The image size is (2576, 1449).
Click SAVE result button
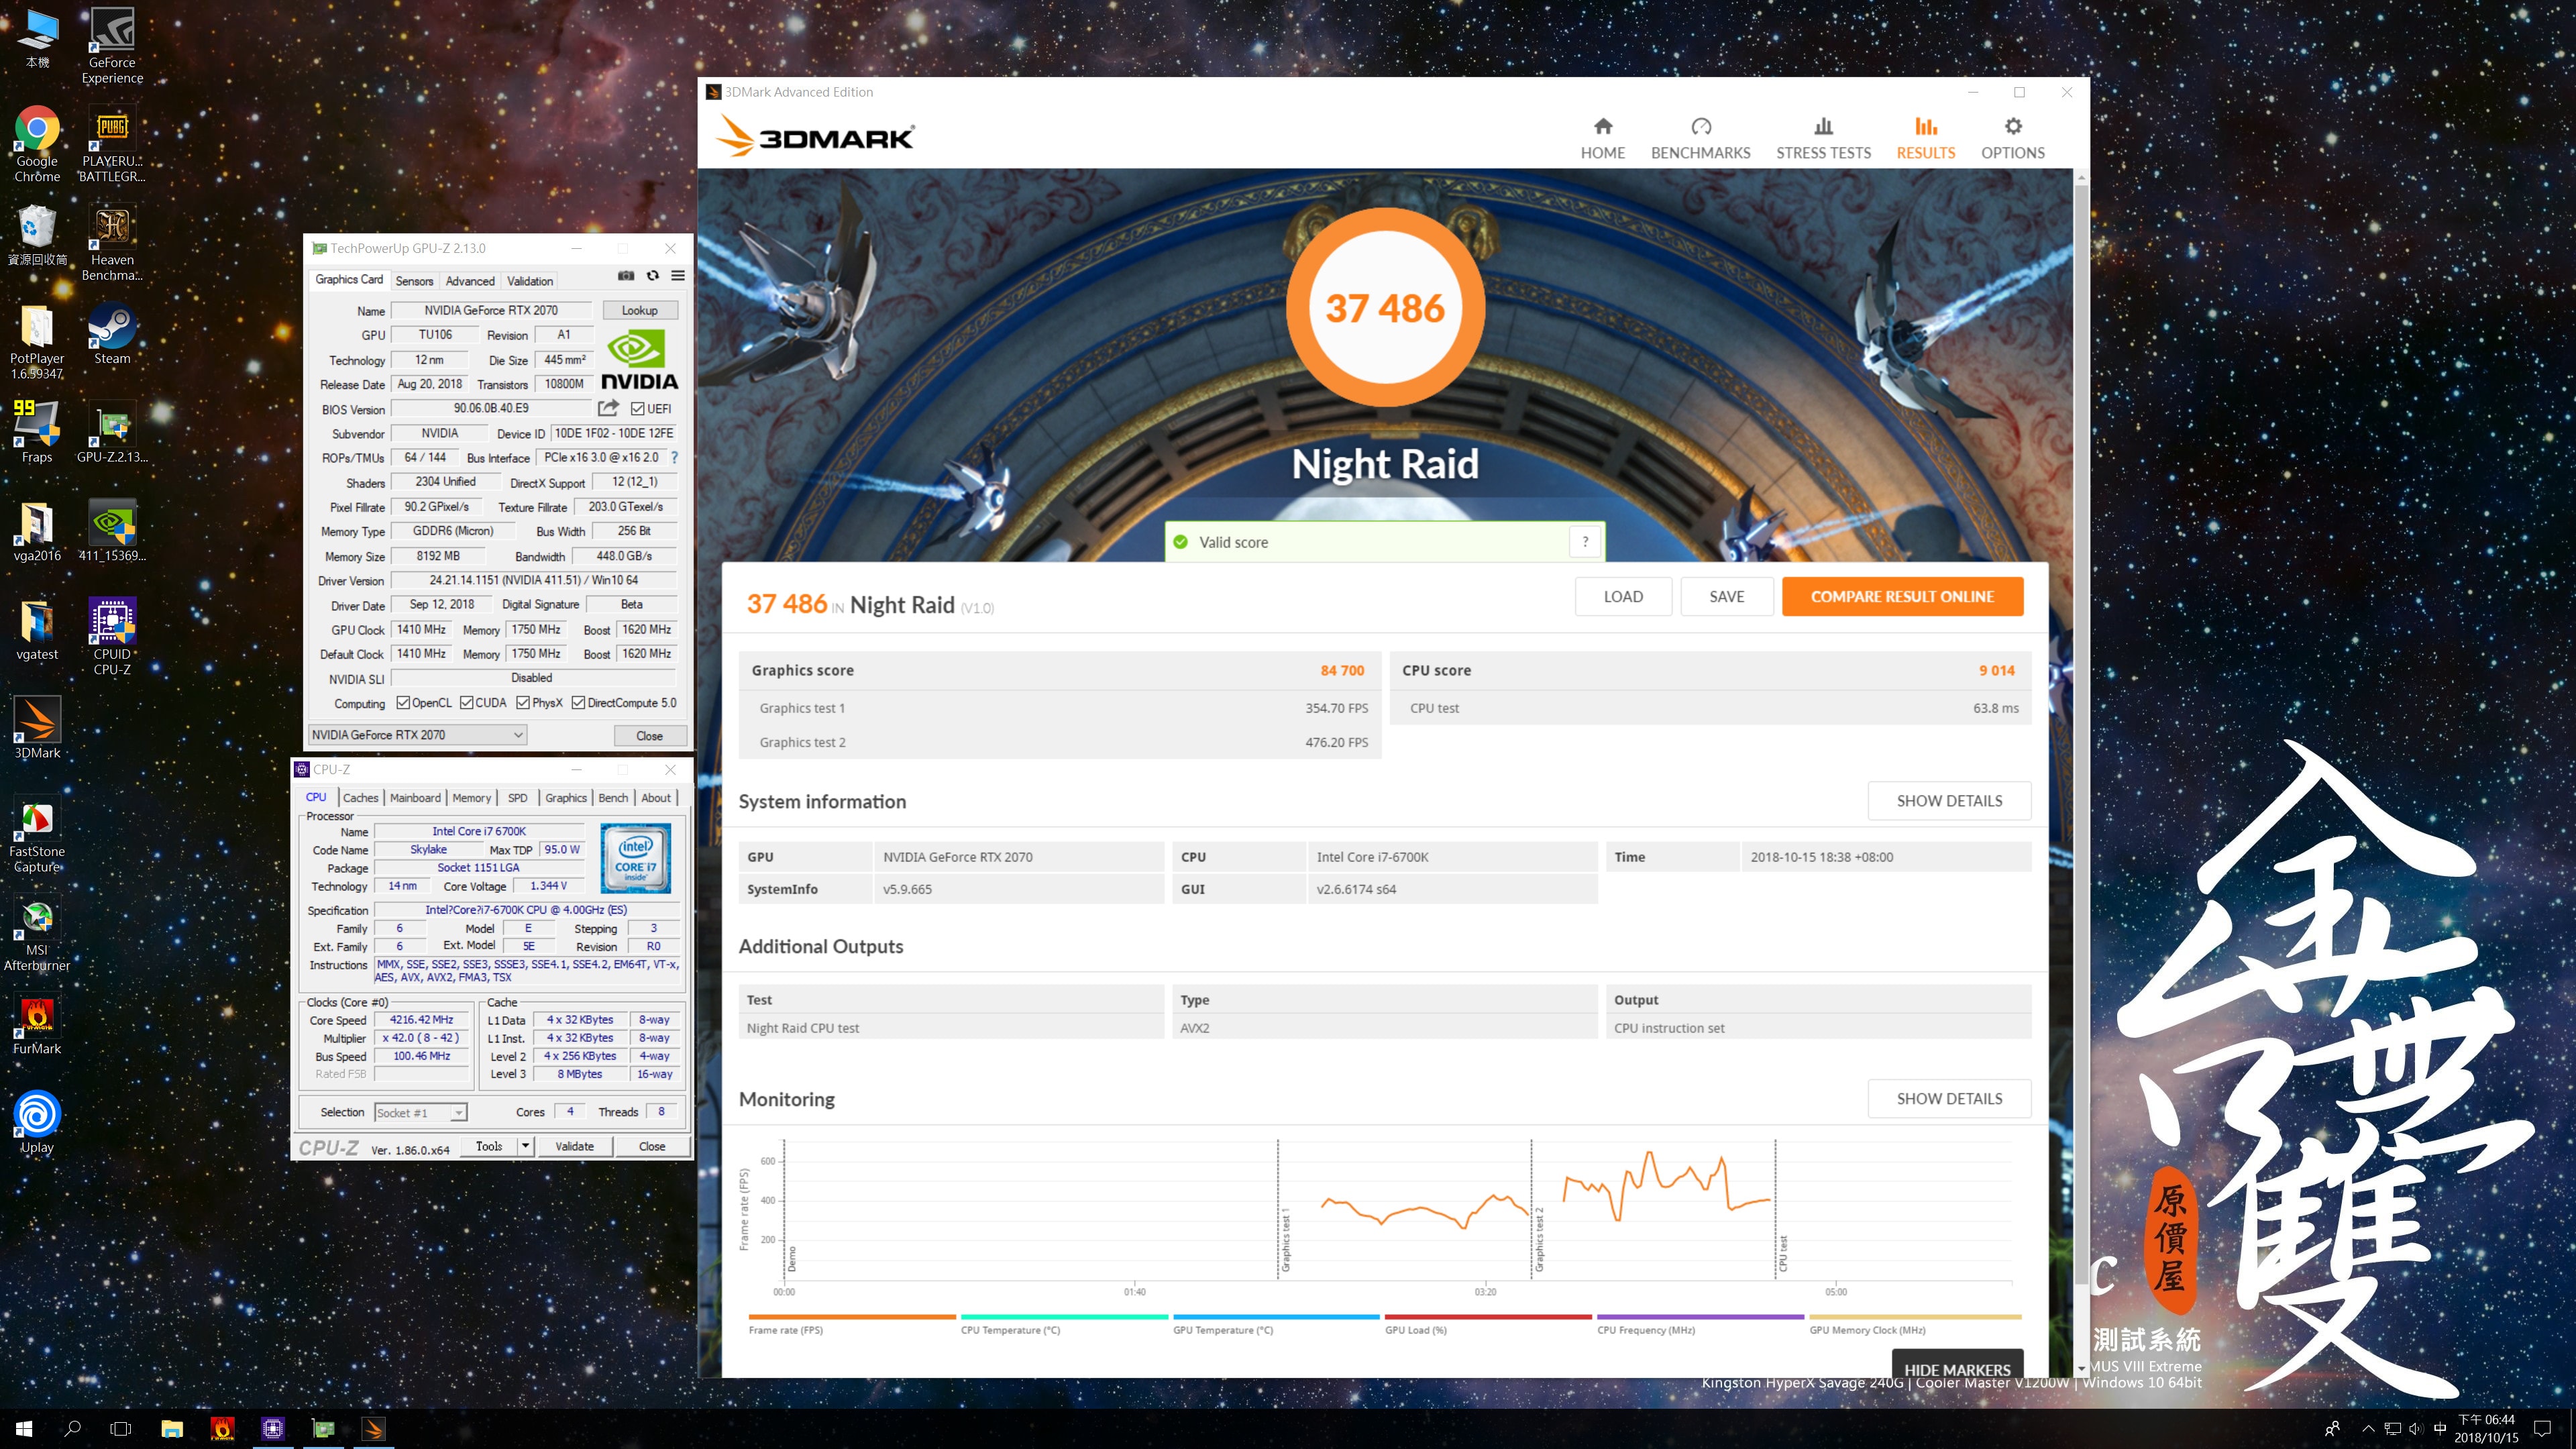coord(1726,596)
